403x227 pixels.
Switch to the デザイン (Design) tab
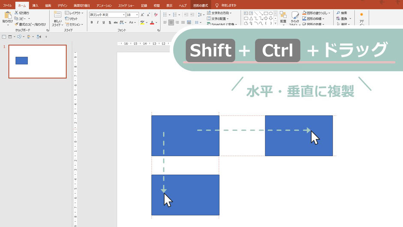(62, 6)
